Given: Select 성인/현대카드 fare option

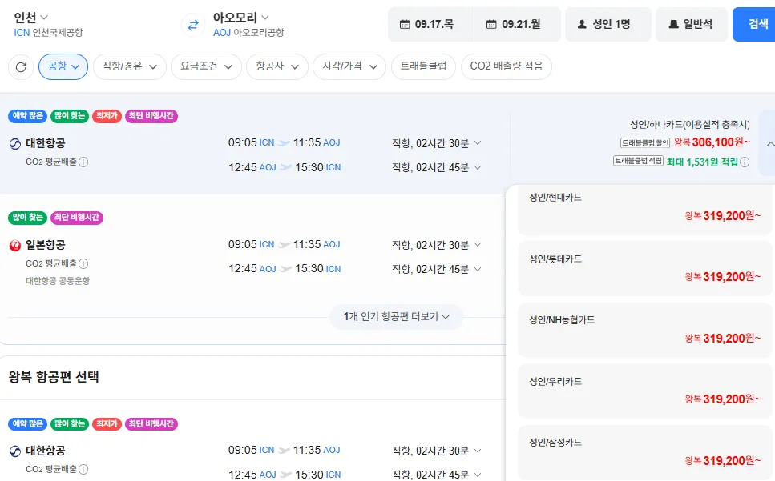Looking at the screenshot, I should pyautogui.click(x=645, y=209).
